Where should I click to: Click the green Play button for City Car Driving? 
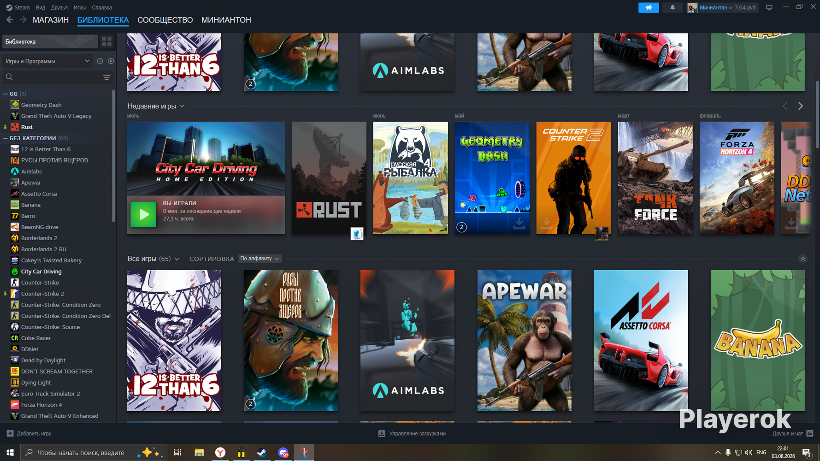(143, 214)
